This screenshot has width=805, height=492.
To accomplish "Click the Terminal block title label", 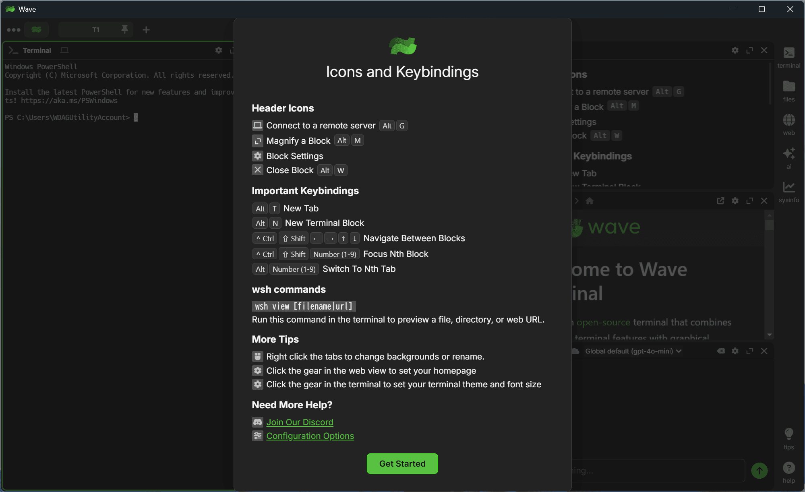I will pyautogui.click(x=37, y=50).
